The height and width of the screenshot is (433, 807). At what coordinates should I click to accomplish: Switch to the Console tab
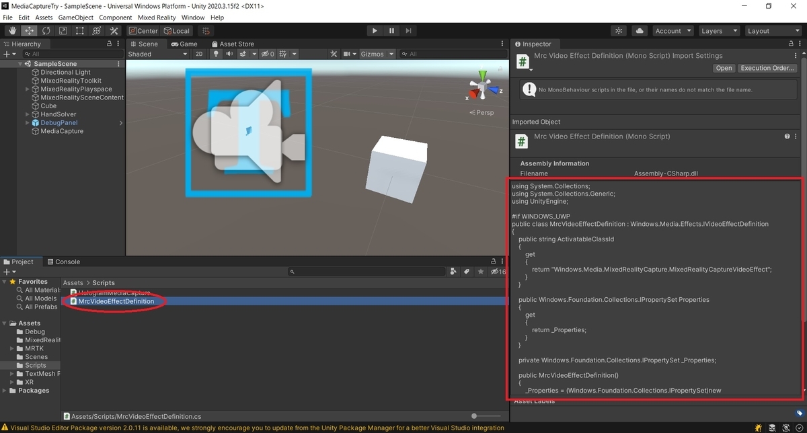click(63, 262)
